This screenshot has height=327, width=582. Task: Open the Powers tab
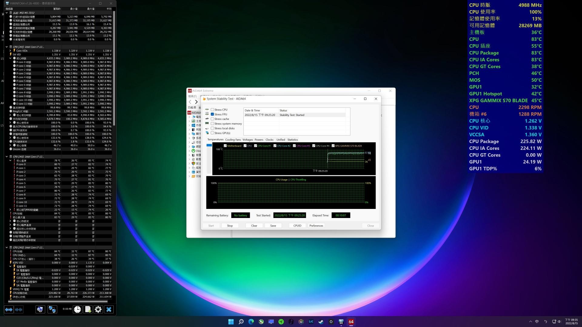pyautogui.click(x=259, y=140)
